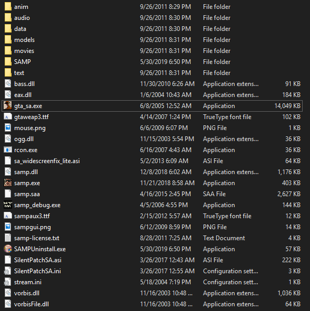Click the file name SilentPatchSA.ini
The width and height of the screenshot is (310, 311).
[x=37, y=271]
